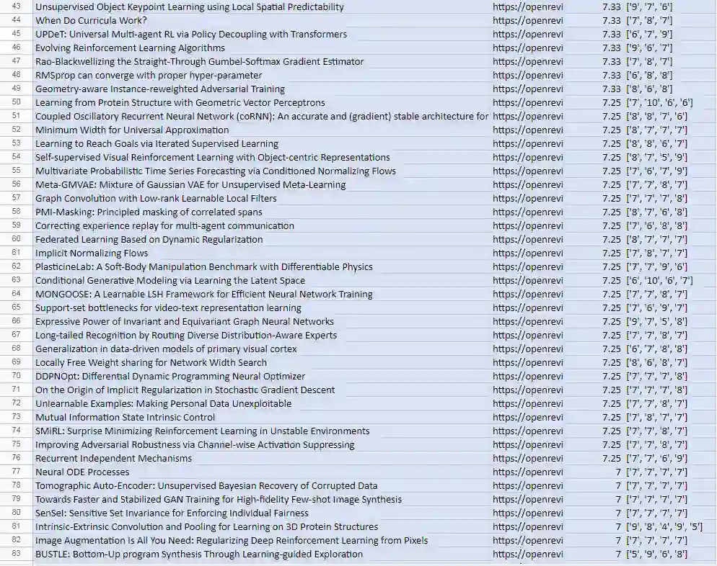Screen dimensions: 717x566
Task: Open the openreview link in row 81
Action: [528, 527]
